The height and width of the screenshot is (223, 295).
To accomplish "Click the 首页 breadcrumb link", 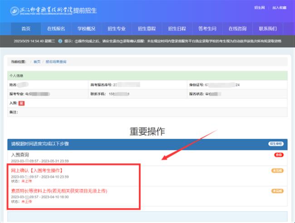I will tap(37, 61).
